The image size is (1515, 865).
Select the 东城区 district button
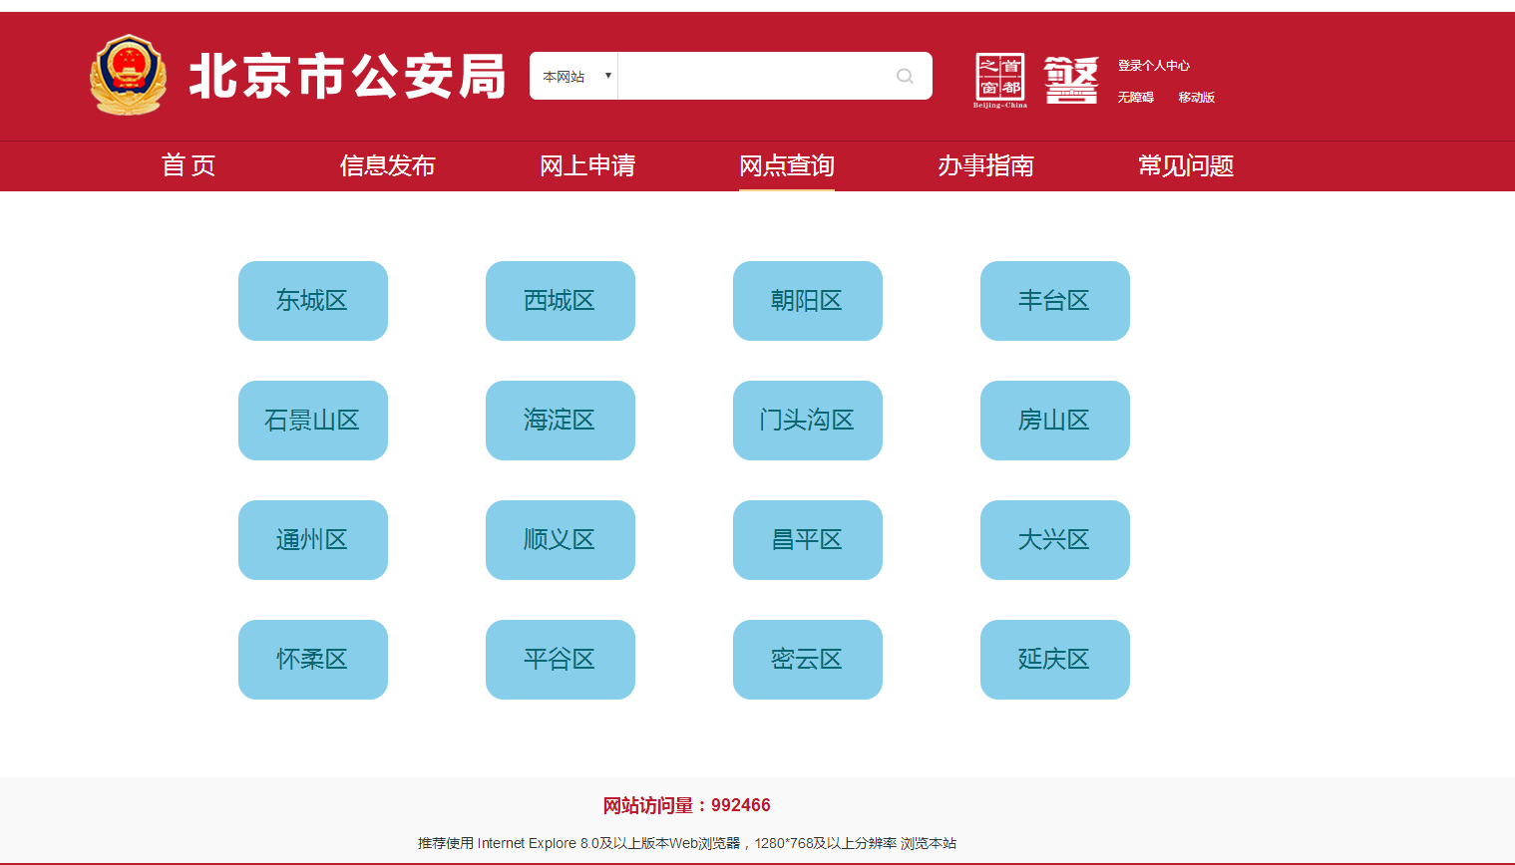click(x=313, y=301)
